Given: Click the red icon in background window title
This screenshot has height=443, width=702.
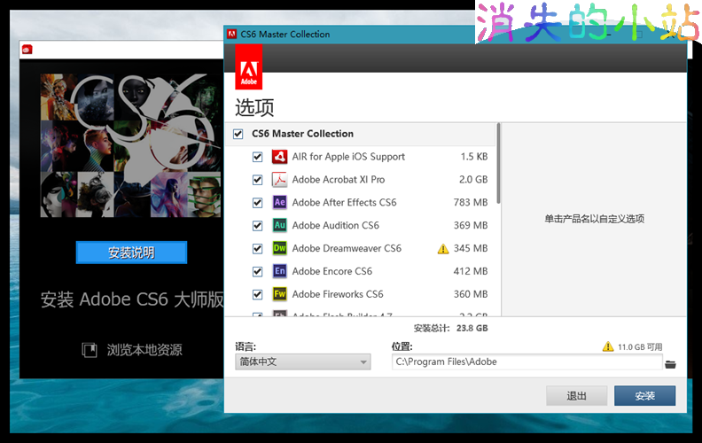Looking at the screenshot, I should 27,50.
